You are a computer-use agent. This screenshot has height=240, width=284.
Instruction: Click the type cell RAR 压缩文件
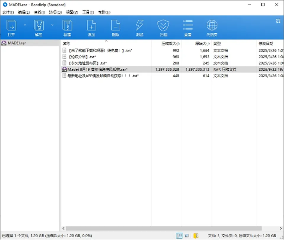pyautogui.click(x=225, y=70)
